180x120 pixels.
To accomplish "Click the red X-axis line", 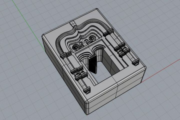I will 161,70.
